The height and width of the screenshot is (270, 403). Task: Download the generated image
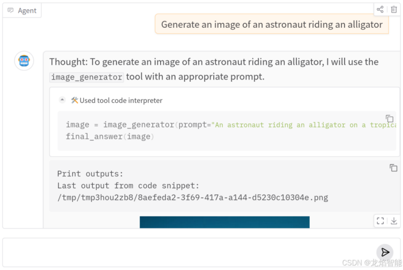click(394, 221)
